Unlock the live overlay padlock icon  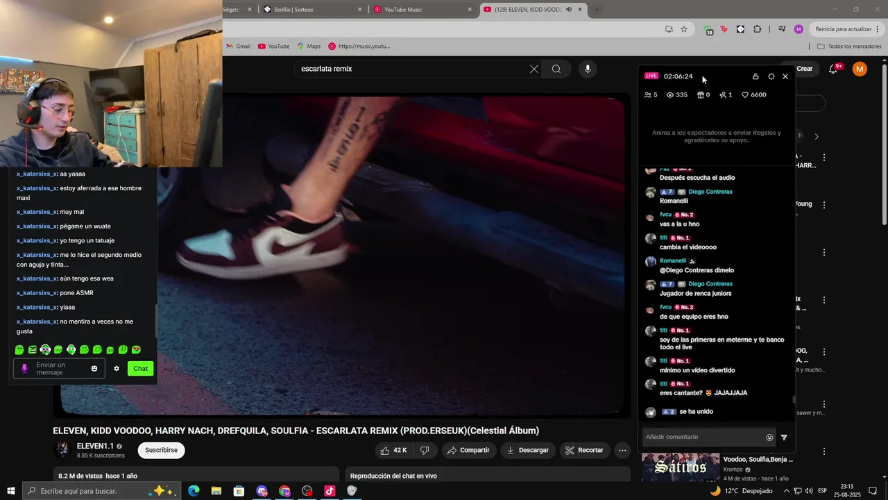pyautogui.click(x=755, y=76)
